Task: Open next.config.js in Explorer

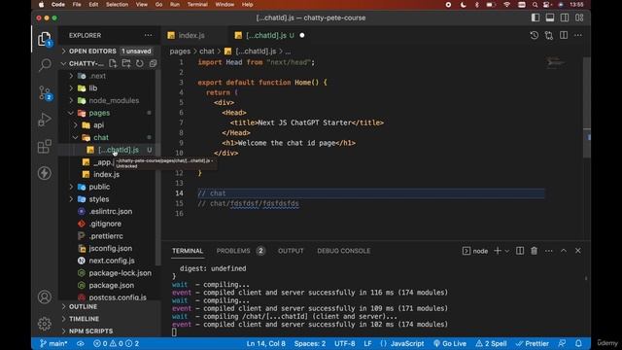Action: coord(112,261)
